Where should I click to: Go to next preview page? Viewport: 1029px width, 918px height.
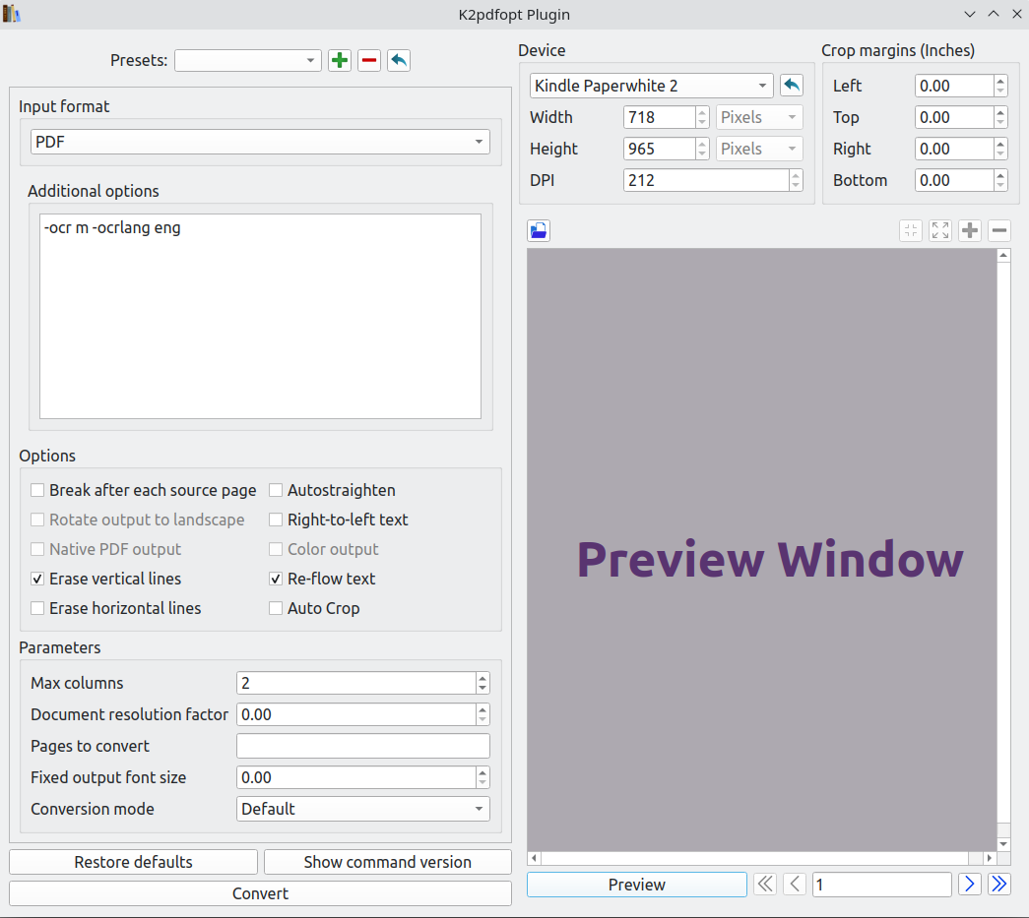pos(969,884)
